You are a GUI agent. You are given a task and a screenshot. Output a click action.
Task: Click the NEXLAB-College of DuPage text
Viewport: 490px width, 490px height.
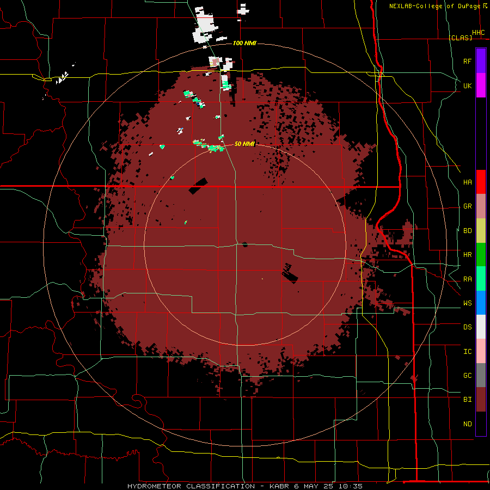434,6
